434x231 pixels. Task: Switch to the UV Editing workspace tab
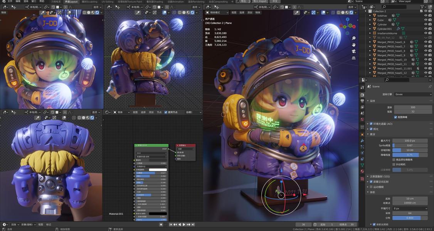click(108, 2)
